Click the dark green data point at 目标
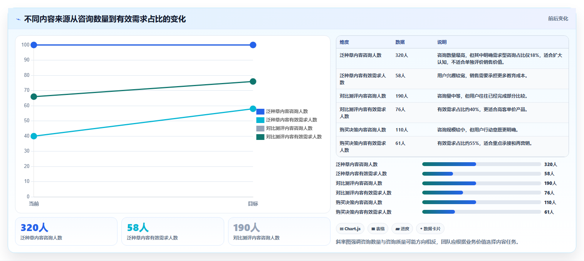 coord(253,81)
